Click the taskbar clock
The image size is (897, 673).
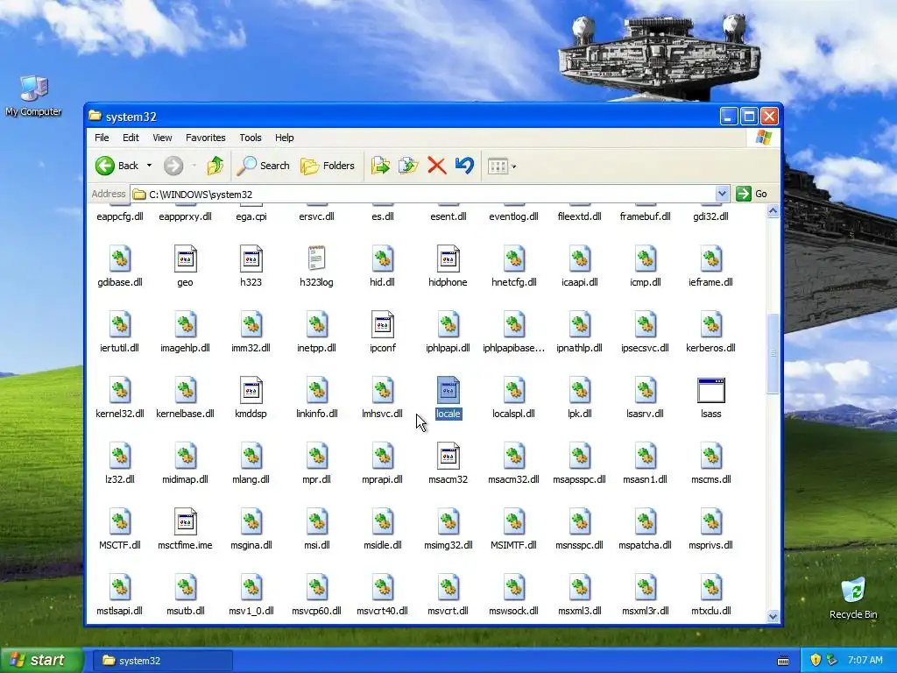point(865,660)
